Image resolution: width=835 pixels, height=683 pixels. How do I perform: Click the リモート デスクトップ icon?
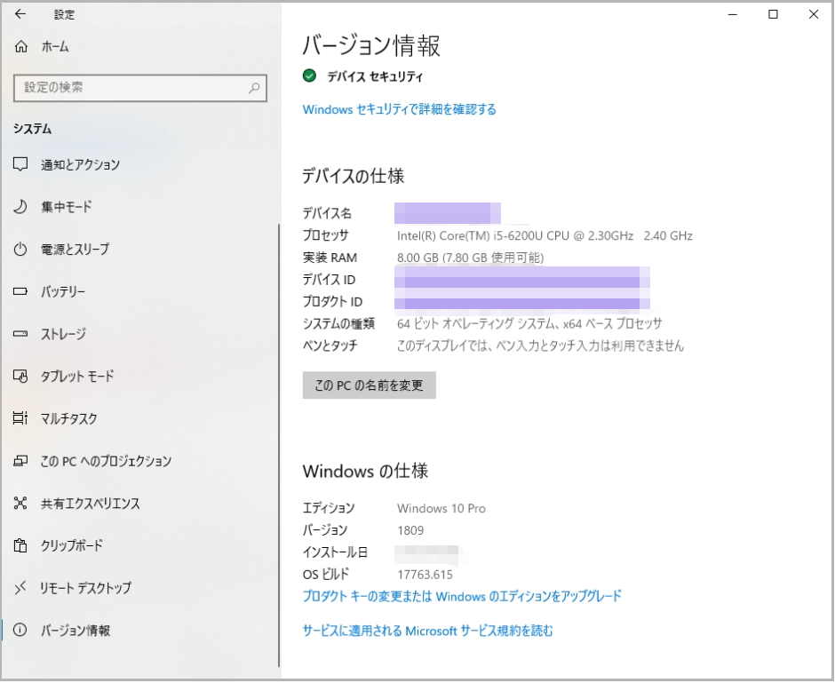(20, 588)
